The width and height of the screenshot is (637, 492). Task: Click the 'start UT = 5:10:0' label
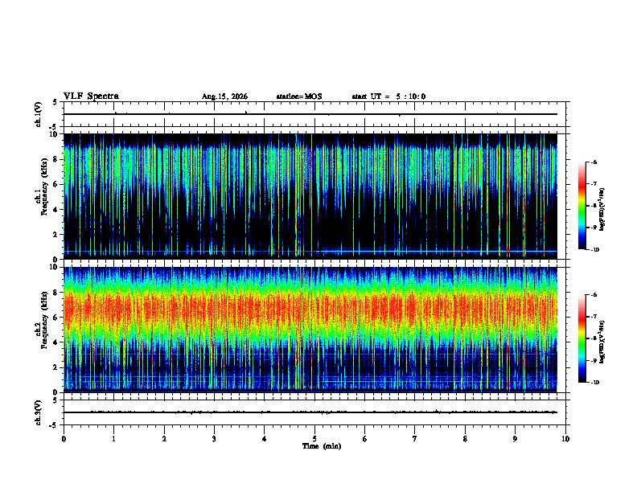click(x=388, y=96)
